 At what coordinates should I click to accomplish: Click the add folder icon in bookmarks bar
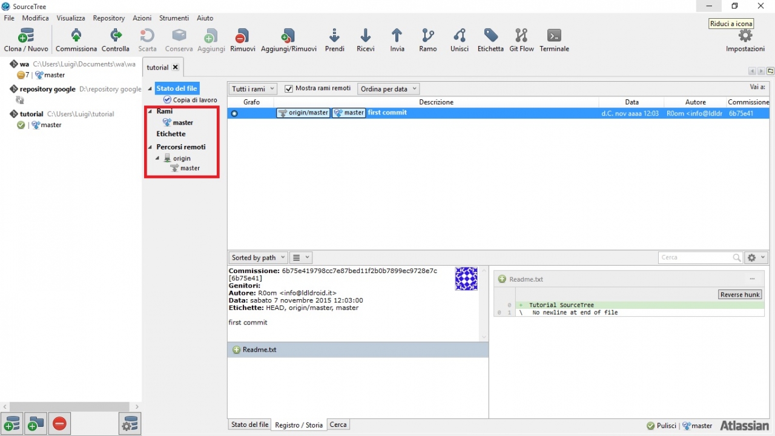point(36,423)
